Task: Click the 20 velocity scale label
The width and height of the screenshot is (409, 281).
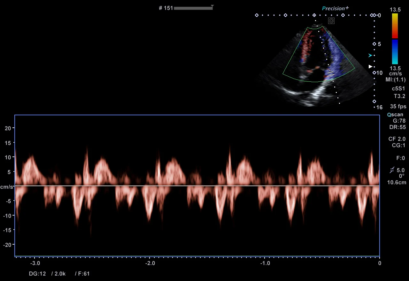Action: pos(8,128)
